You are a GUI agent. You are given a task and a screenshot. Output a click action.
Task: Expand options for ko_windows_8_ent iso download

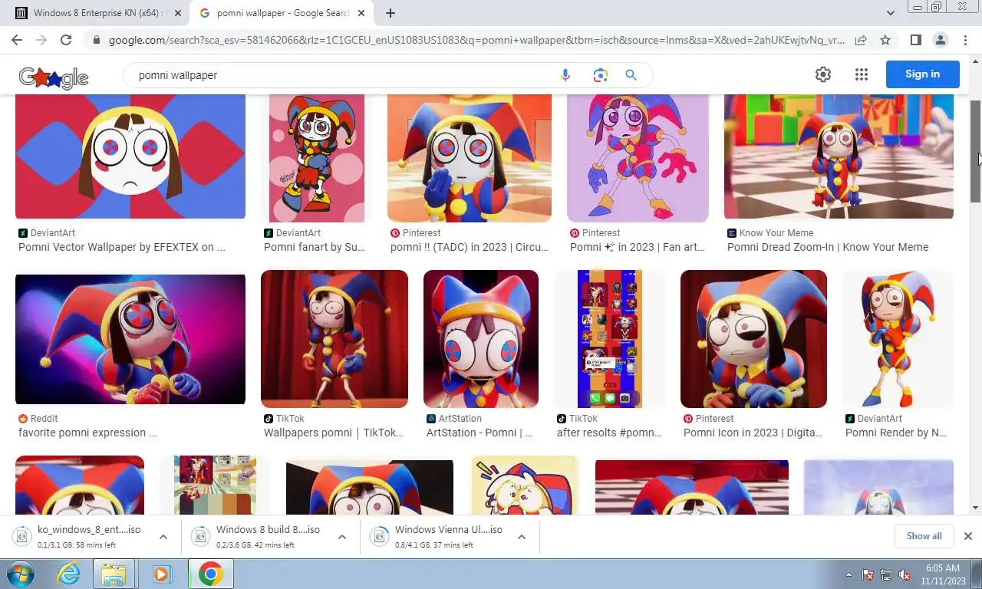163,537
